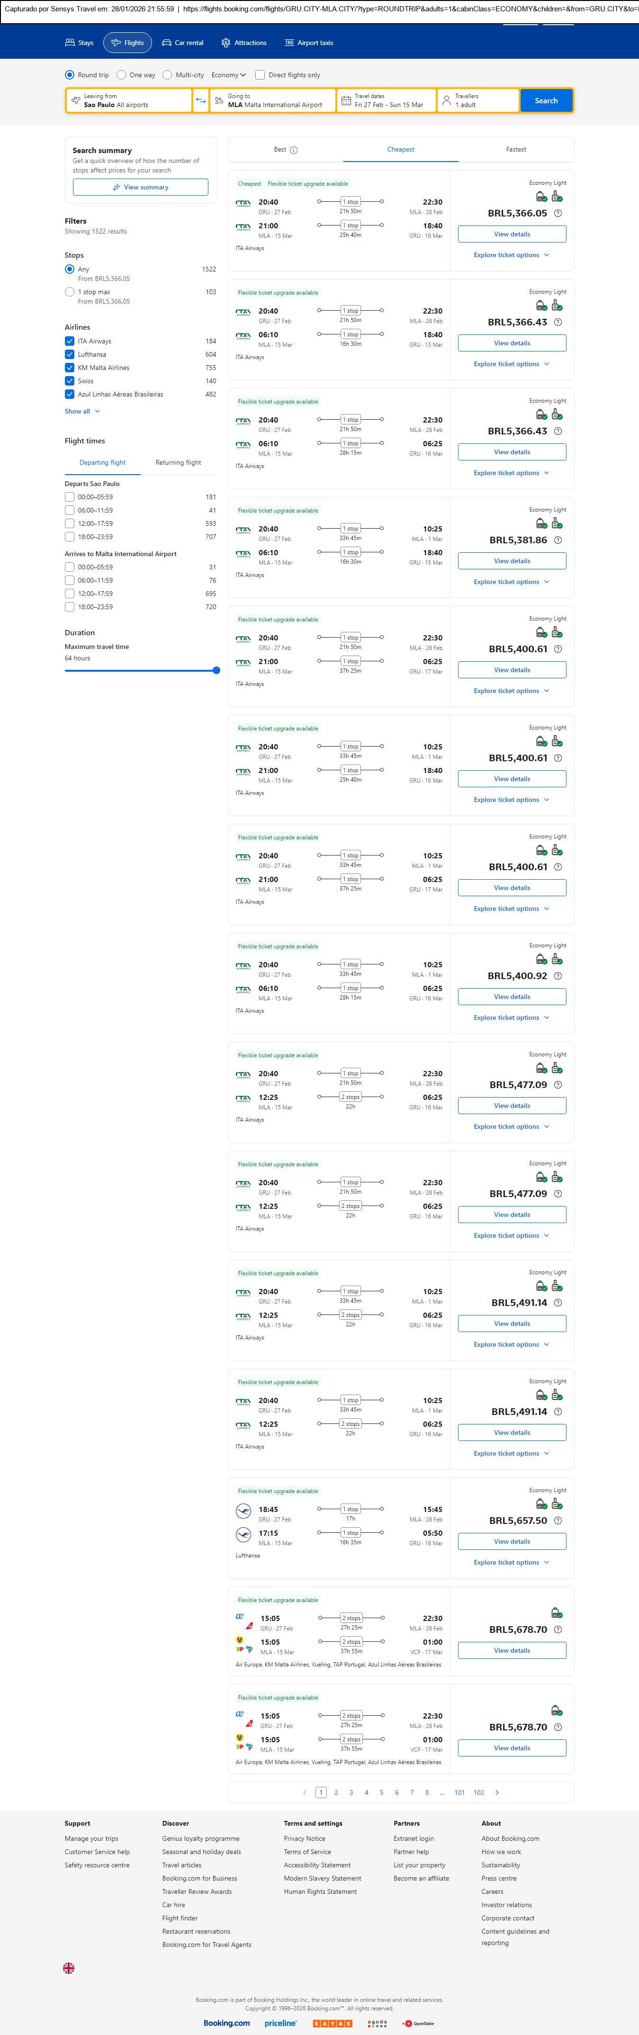The height and width of the screenshot is (2035, 639).
Task: Open the Returning flight times tab
Action: (x=178, y=462)
